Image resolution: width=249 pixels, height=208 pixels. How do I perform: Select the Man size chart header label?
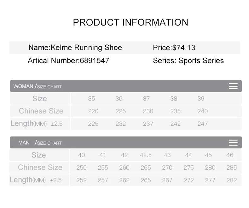click(x=40, y=143)
